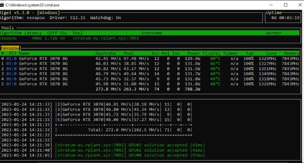Click hashrate 42.45 MH/s for GPU 0

[108, 58]
